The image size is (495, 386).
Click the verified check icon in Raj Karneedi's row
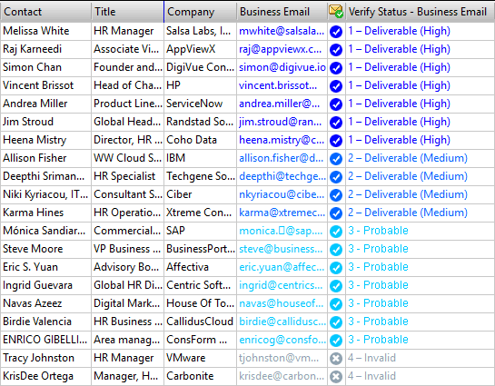coord(336,50)
